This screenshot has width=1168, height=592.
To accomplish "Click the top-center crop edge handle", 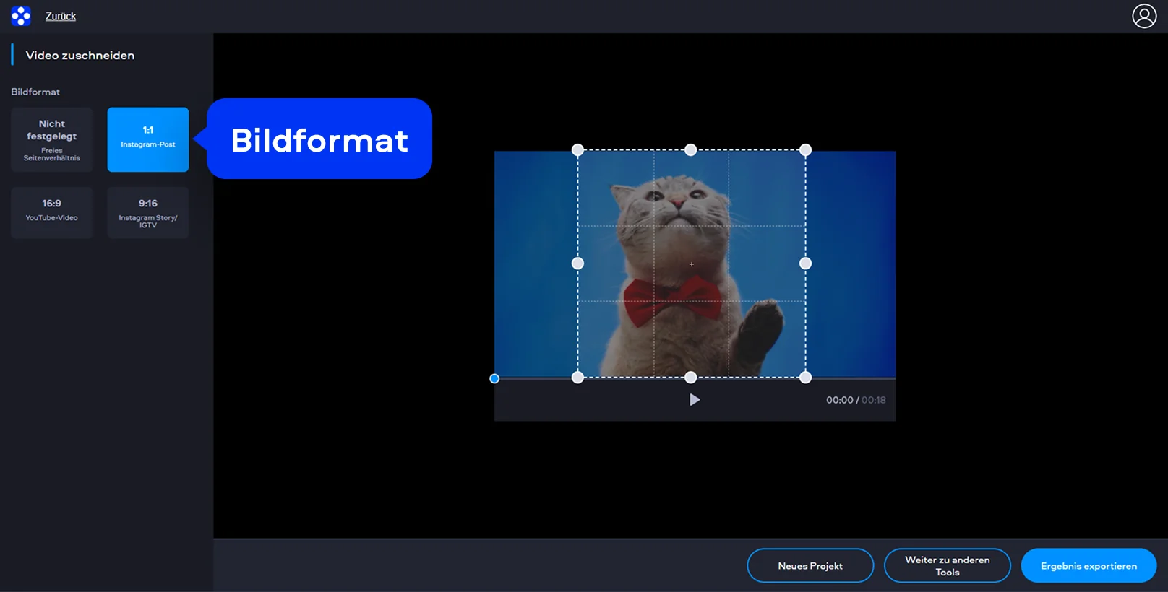I will (691, 150).
